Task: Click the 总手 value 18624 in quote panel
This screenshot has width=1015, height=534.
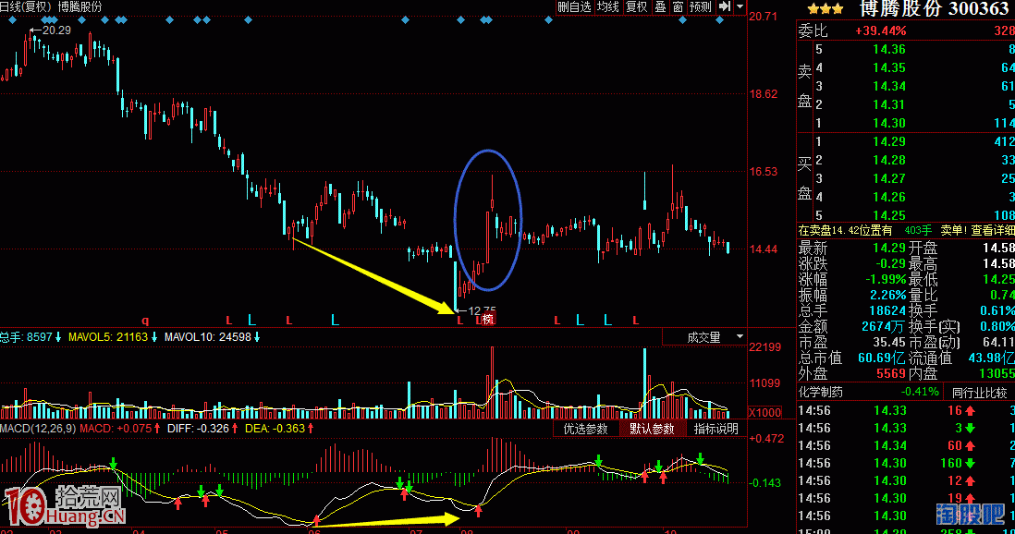Action: (x=887, y=310)
